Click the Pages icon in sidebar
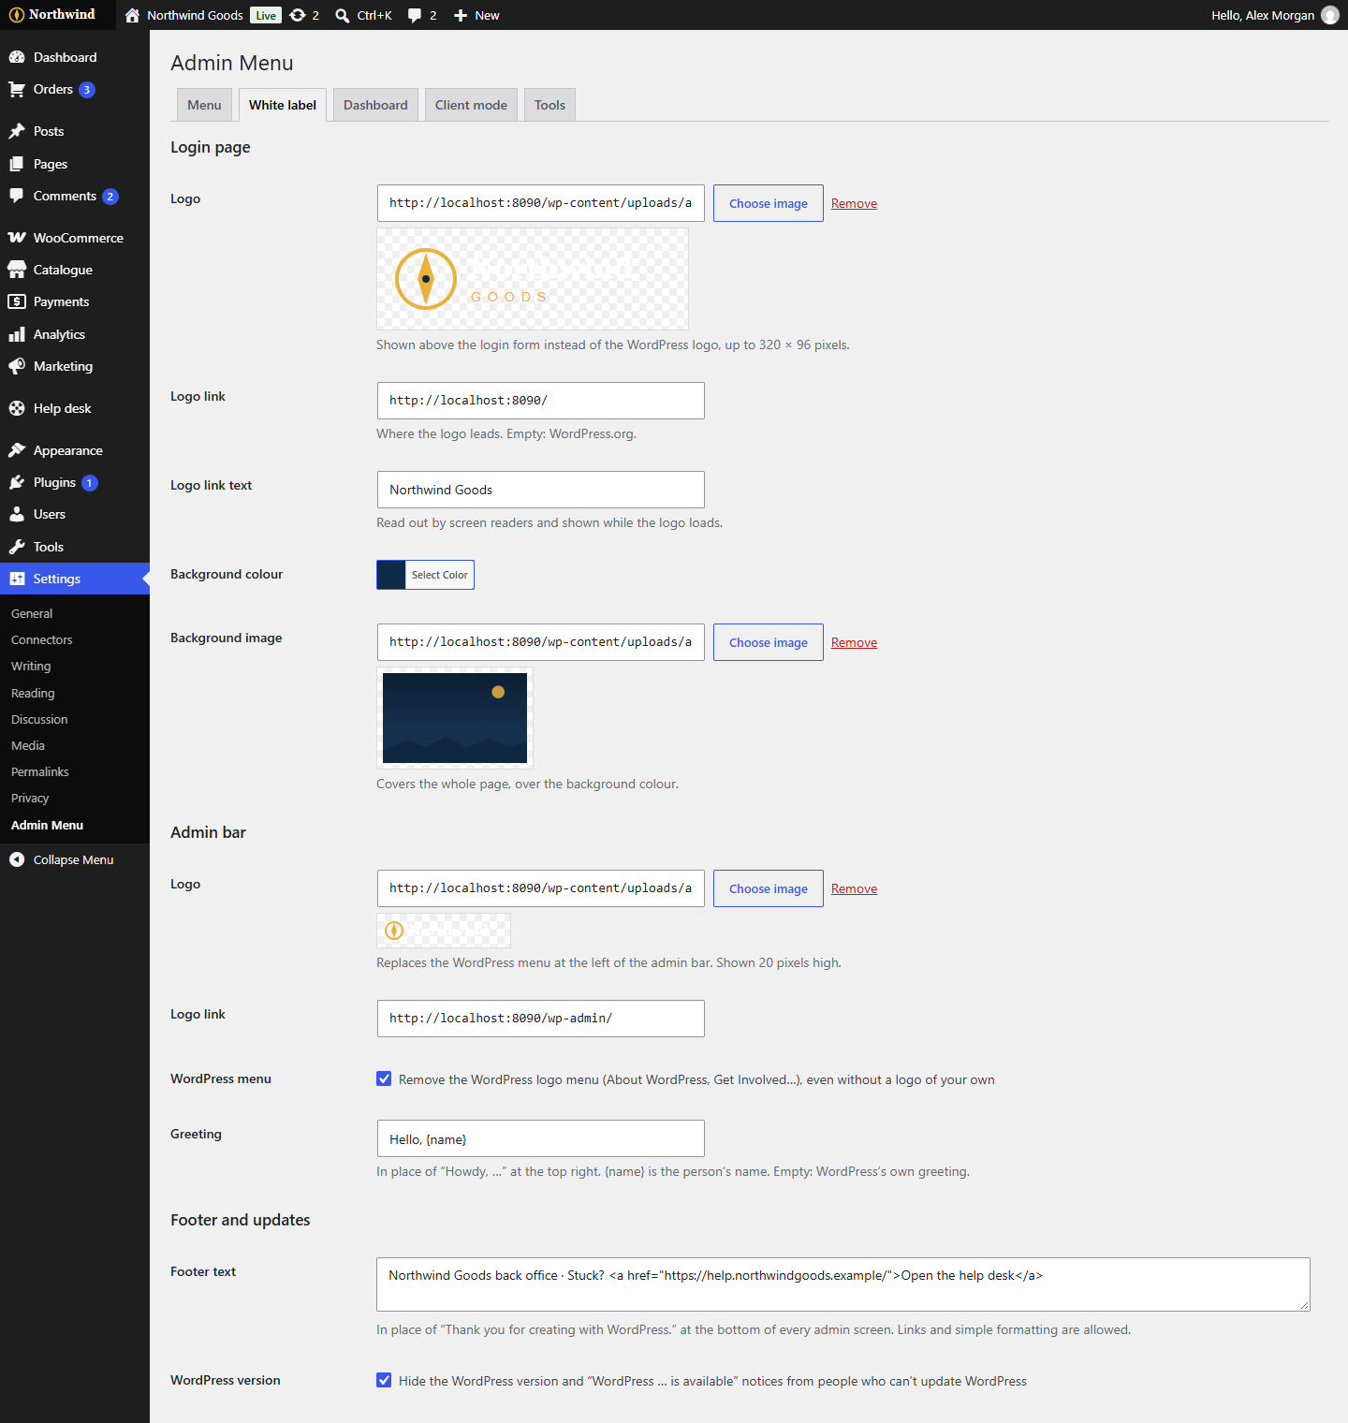Viewport: 1348px width, 1423px height. click(17, 164)
